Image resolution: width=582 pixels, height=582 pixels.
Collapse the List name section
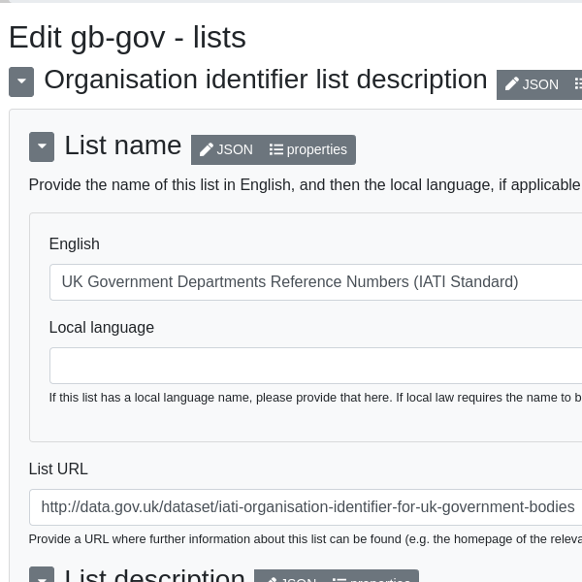point(42,146)
